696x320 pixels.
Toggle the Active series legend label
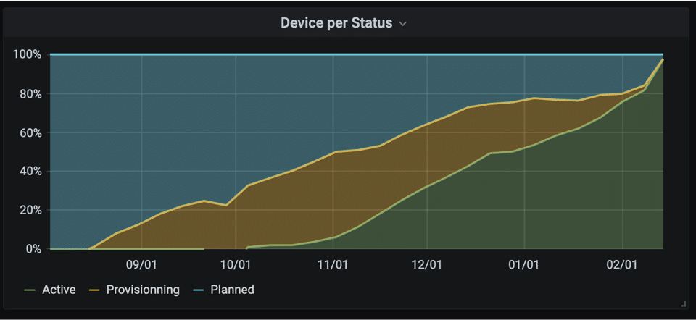point(59,290)
